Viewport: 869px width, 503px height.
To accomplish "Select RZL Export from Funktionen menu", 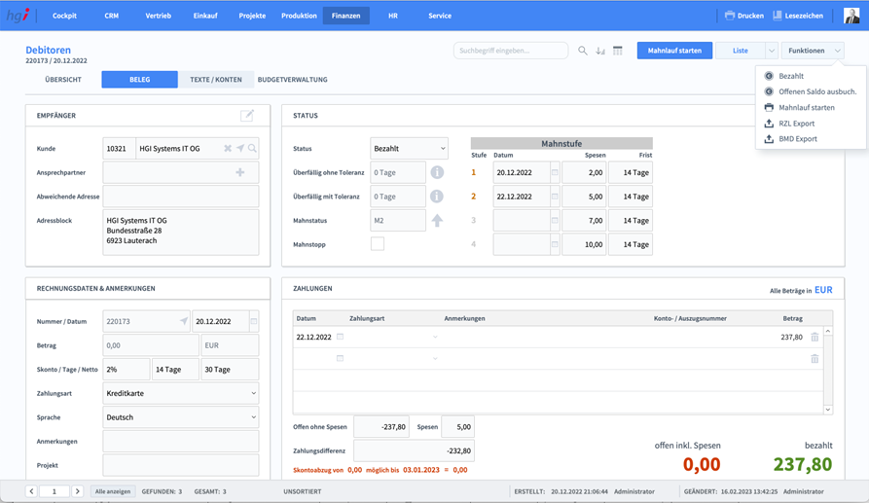I will [x=796, y=124].
